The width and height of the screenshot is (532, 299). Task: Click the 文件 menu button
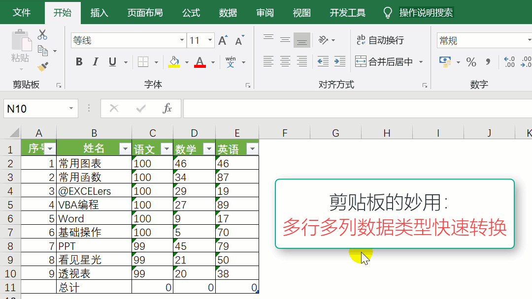tap(22, 13)
